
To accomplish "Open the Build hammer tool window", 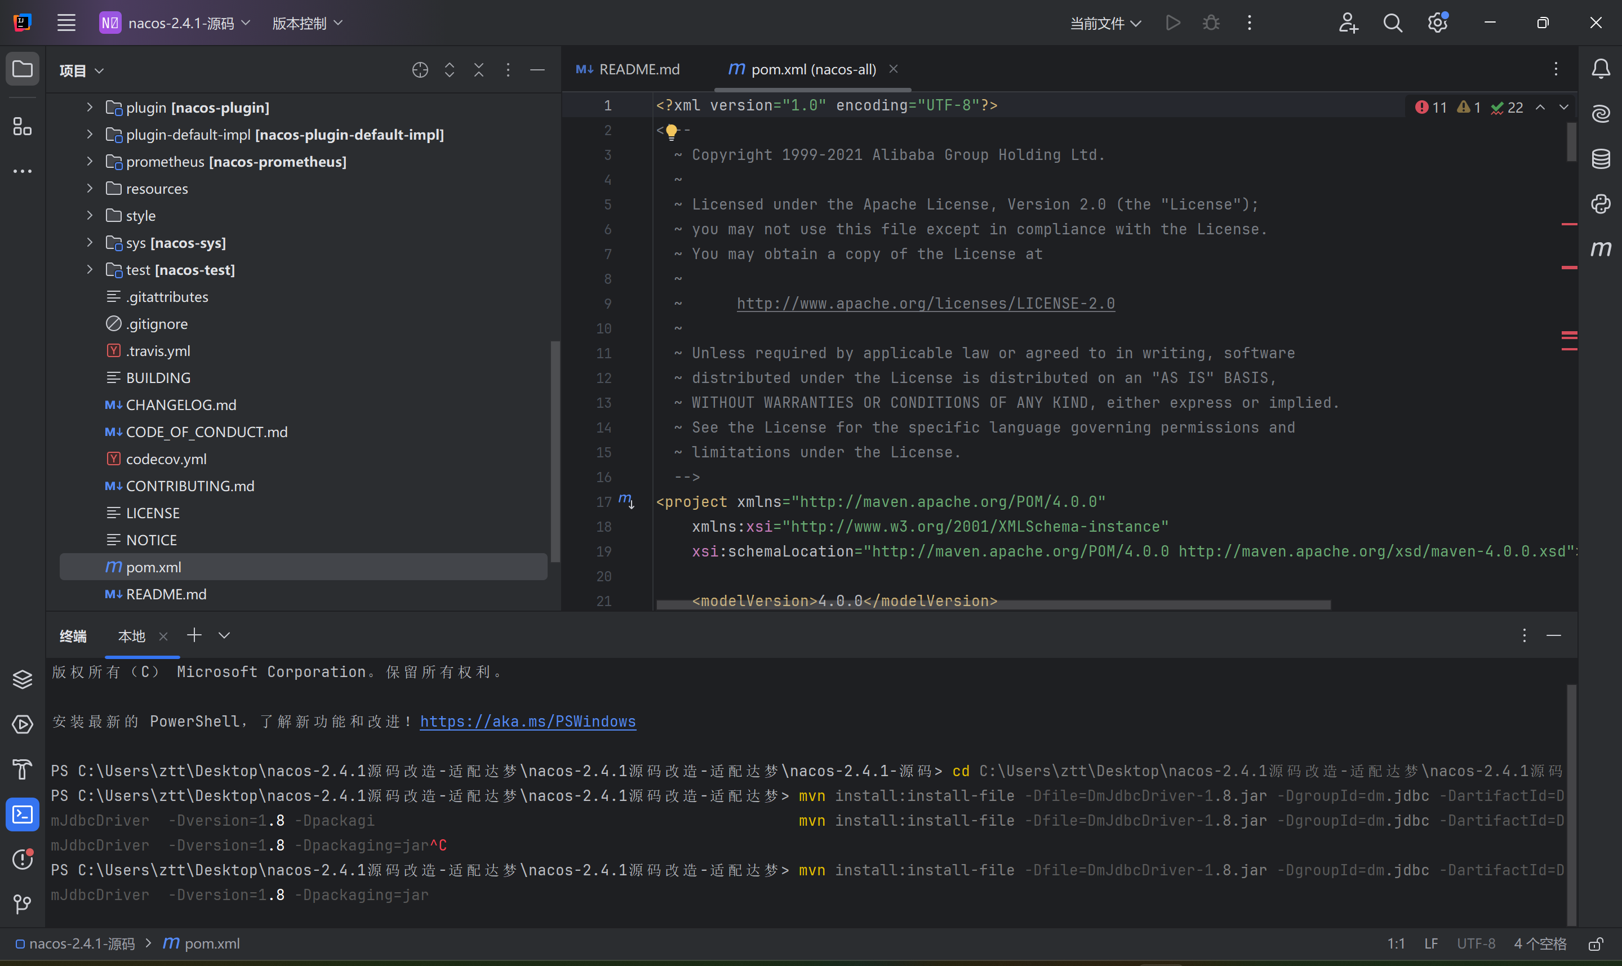I will [x=22, y=769].
